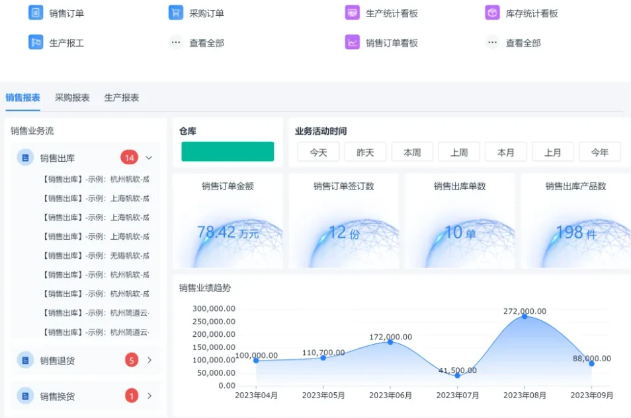Viewport: 631px width, 418px height.
Task: Open the 采购订单 shopping cart icon
Action: tap(176, 13)
